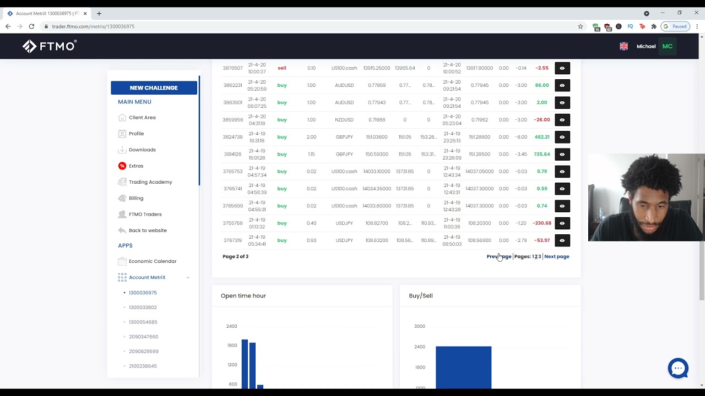Click the Billing sidebar icon
The image size is (705, 396).
point(122,198)
